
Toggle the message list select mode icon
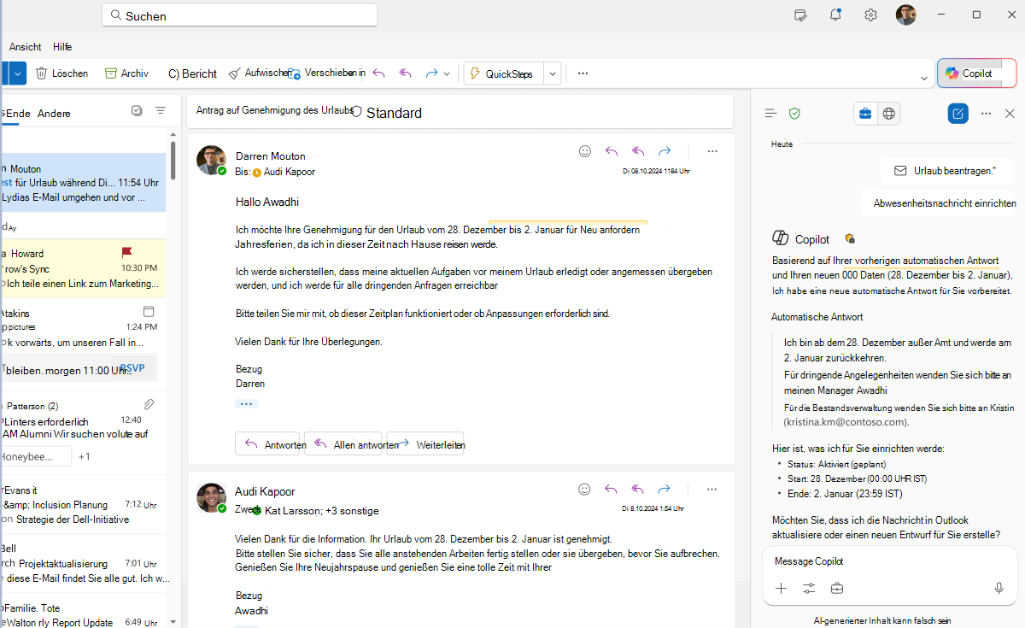point(137,110)
